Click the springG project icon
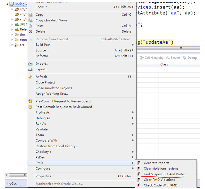This screenshot has height=189, width=205. pos(12,4)
